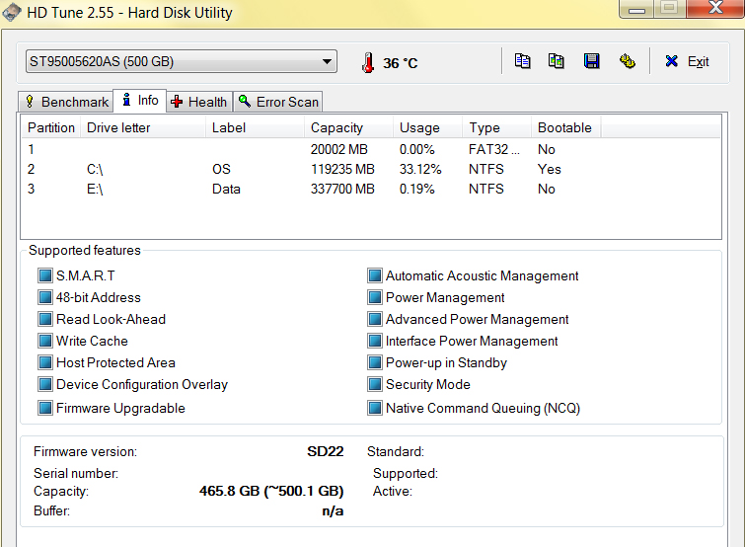Click the 119235 MB capacity cell
This screenshot has height=547, width=745.
pos(342,169)
